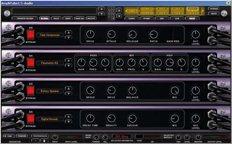232x144 pixels.
Task: Select the CAB A block in signal chain
Action: click(x=177, y=9)
